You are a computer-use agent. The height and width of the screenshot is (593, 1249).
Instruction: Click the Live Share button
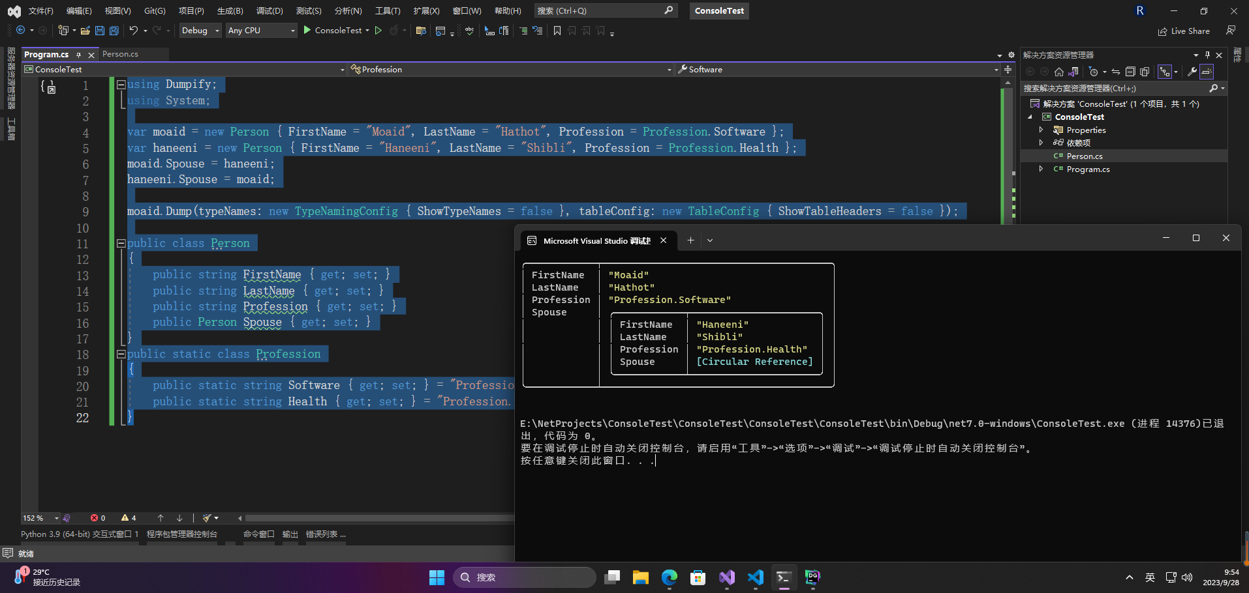point(1184,31)
